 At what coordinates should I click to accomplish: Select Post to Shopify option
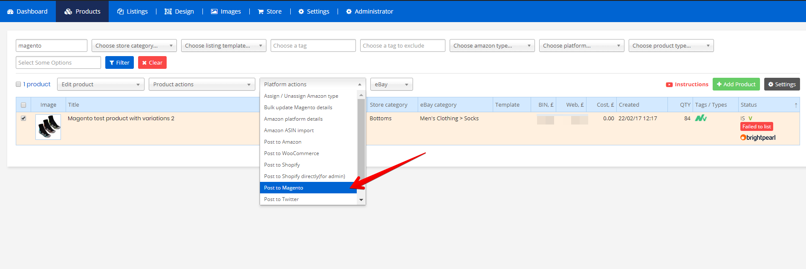308,165
